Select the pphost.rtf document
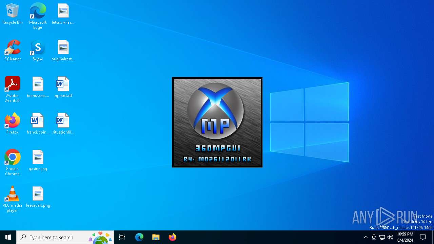Screen dimensions: 434x244 point(63,87)
